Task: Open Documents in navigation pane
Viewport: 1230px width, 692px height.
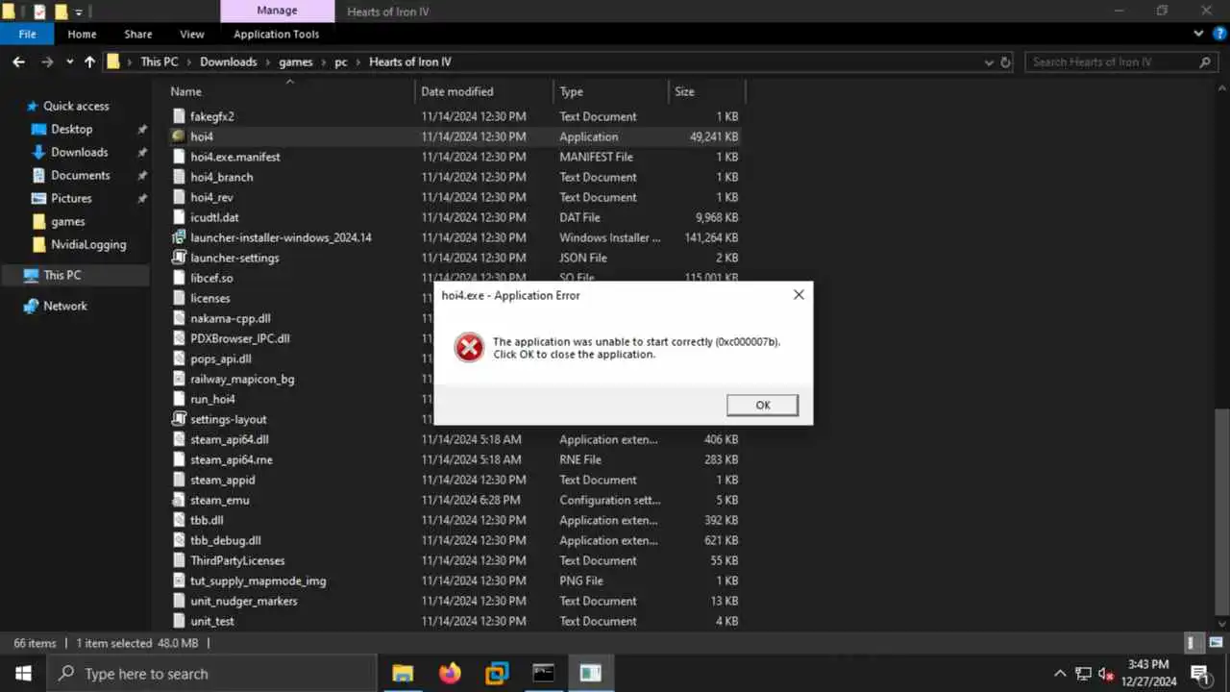Action: coord(80,175)
